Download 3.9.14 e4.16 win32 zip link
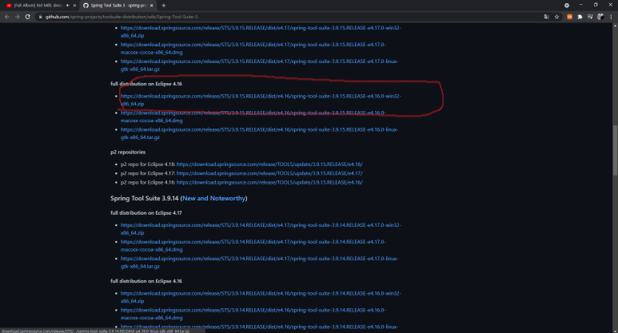The image size is (618, 333). click(261, 297)
